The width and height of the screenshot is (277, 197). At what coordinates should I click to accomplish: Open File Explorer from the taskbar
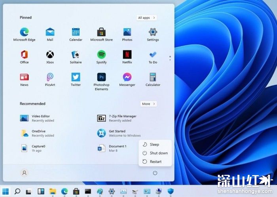53,191
